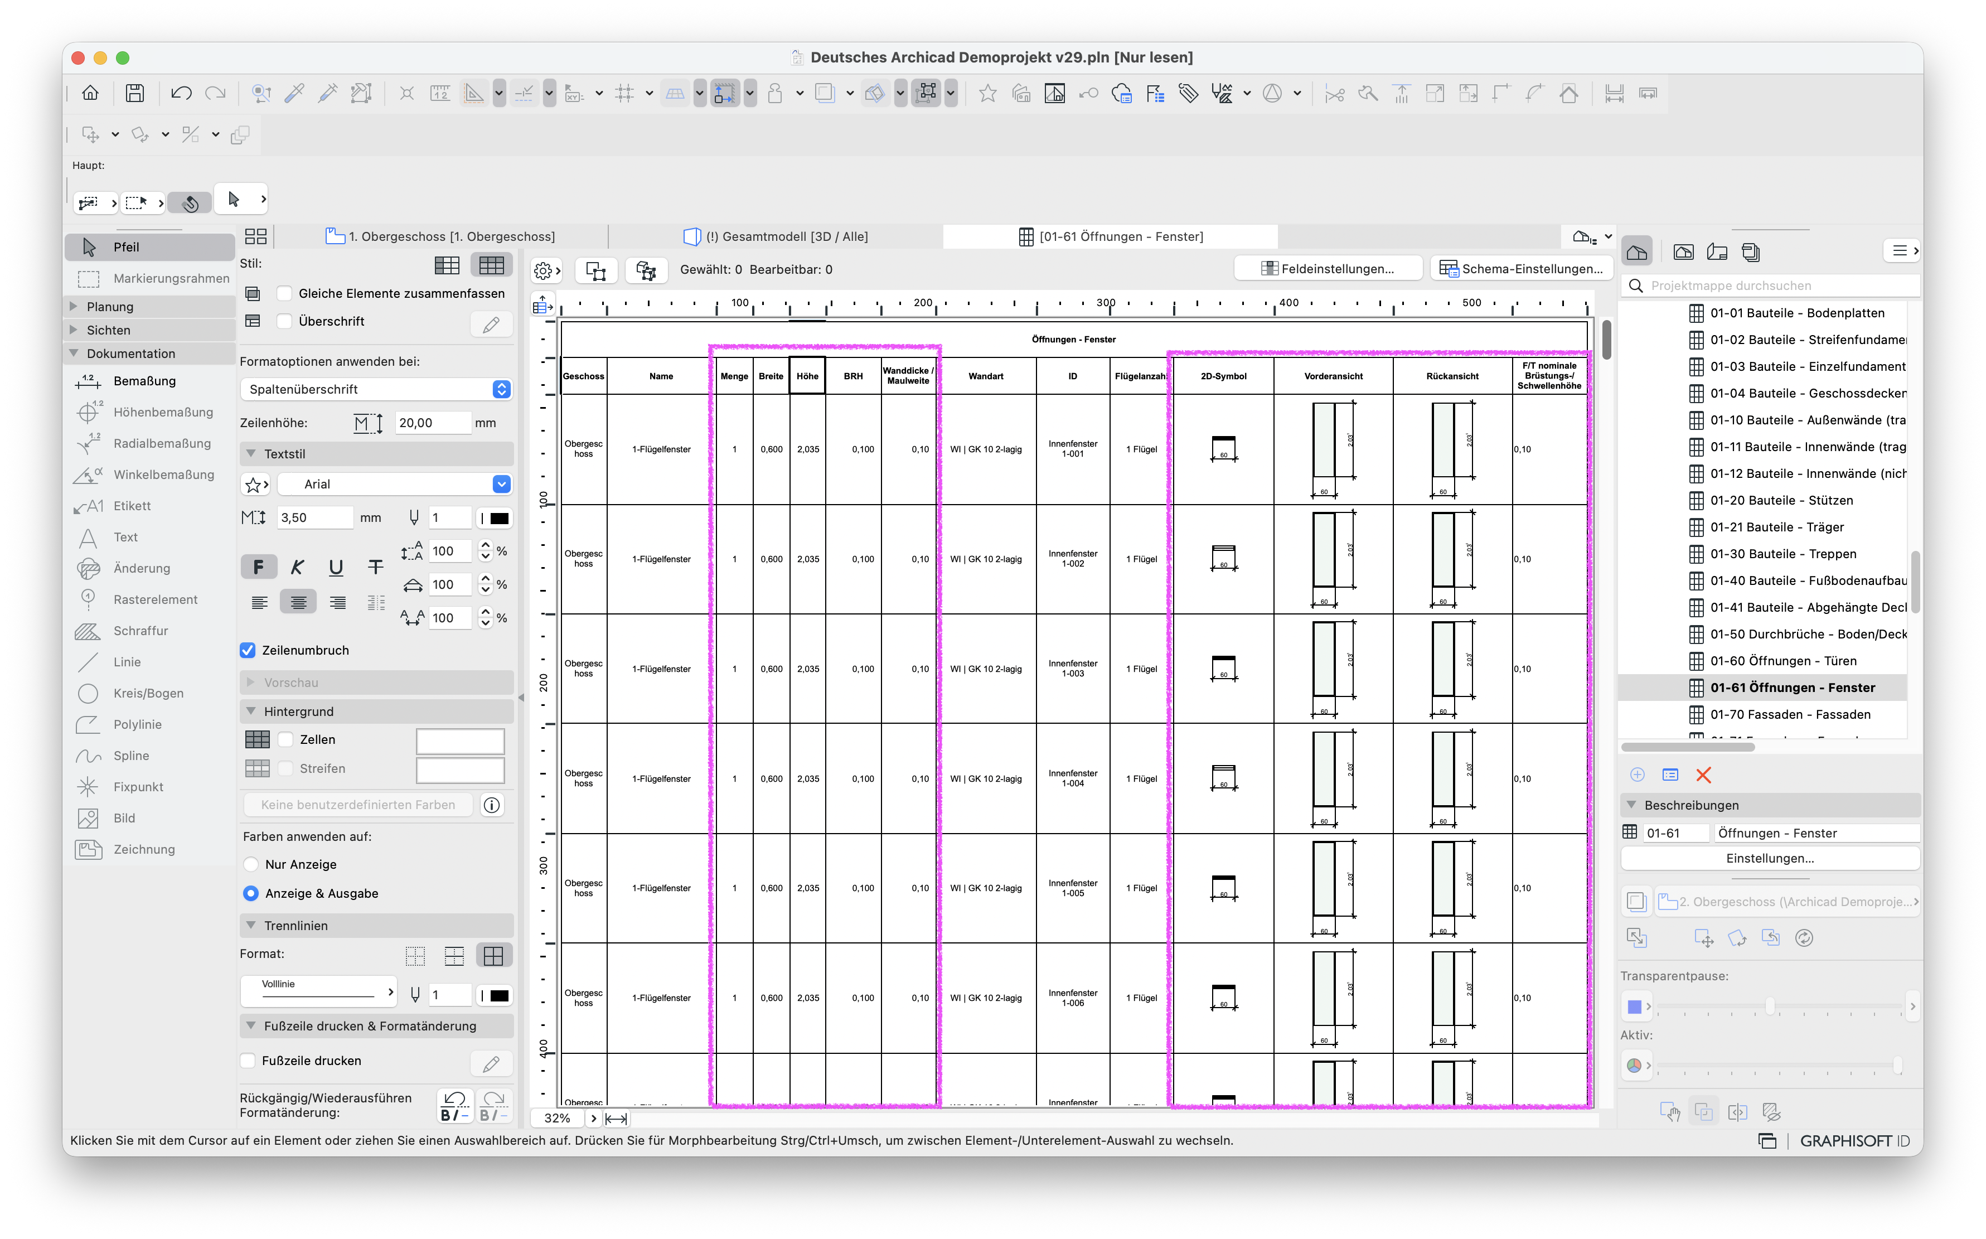Click the underline text style icon
Image resolution: width=1986 pixels, height=1239 pixels.
pyautogui.click(x=336, y=567)
